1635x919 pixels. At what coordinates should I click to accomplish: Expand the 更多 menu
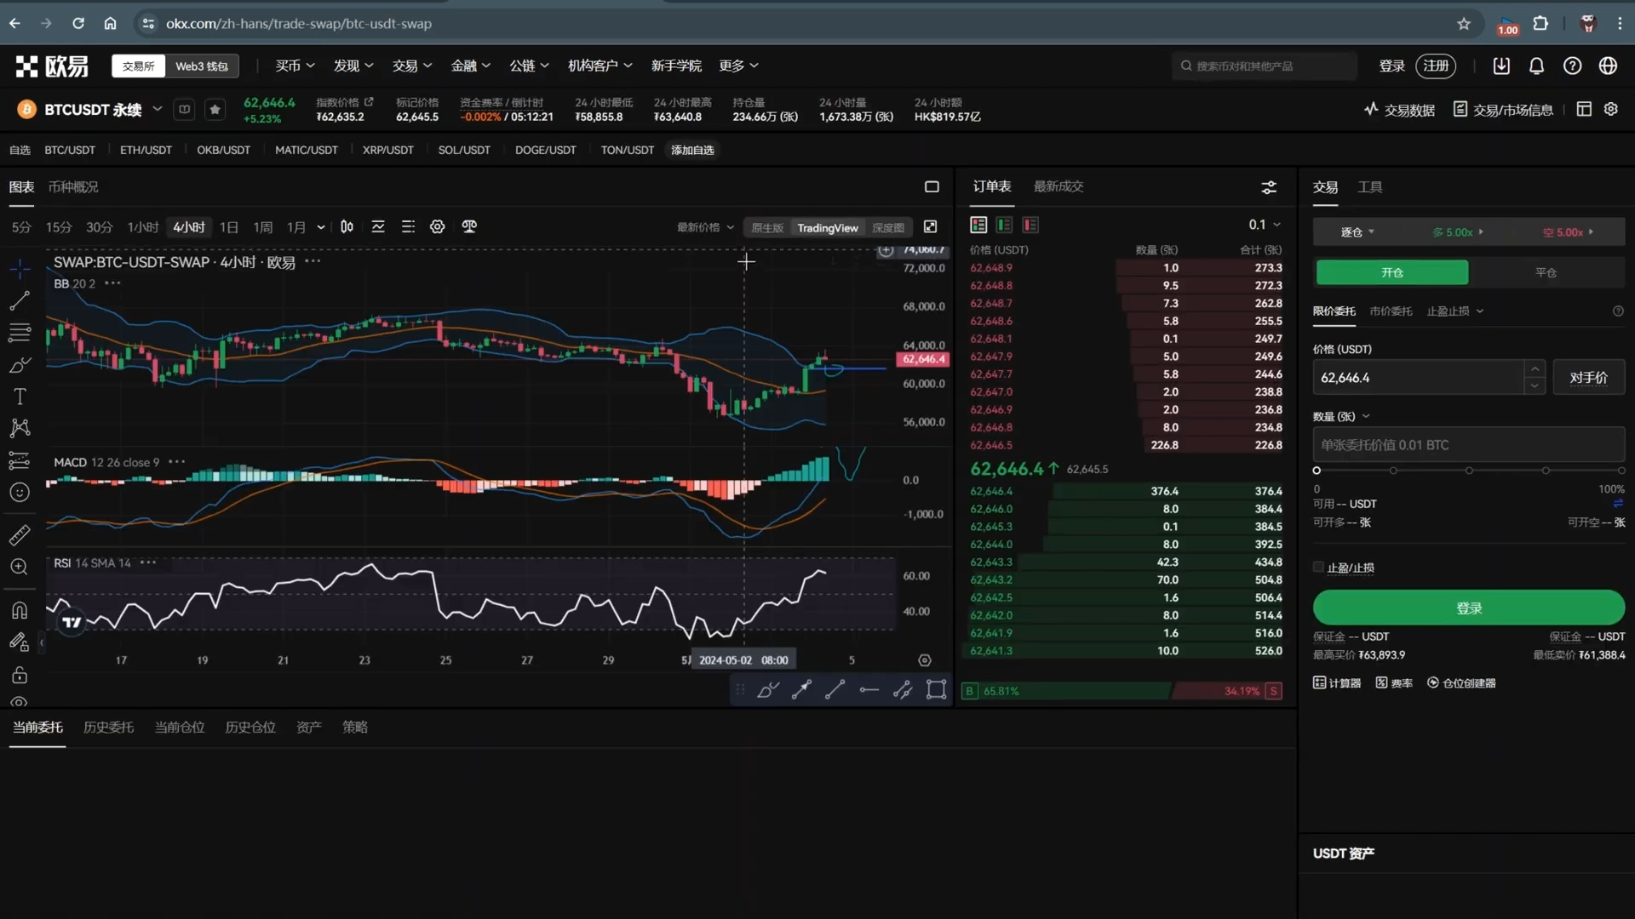pos(738,66)
